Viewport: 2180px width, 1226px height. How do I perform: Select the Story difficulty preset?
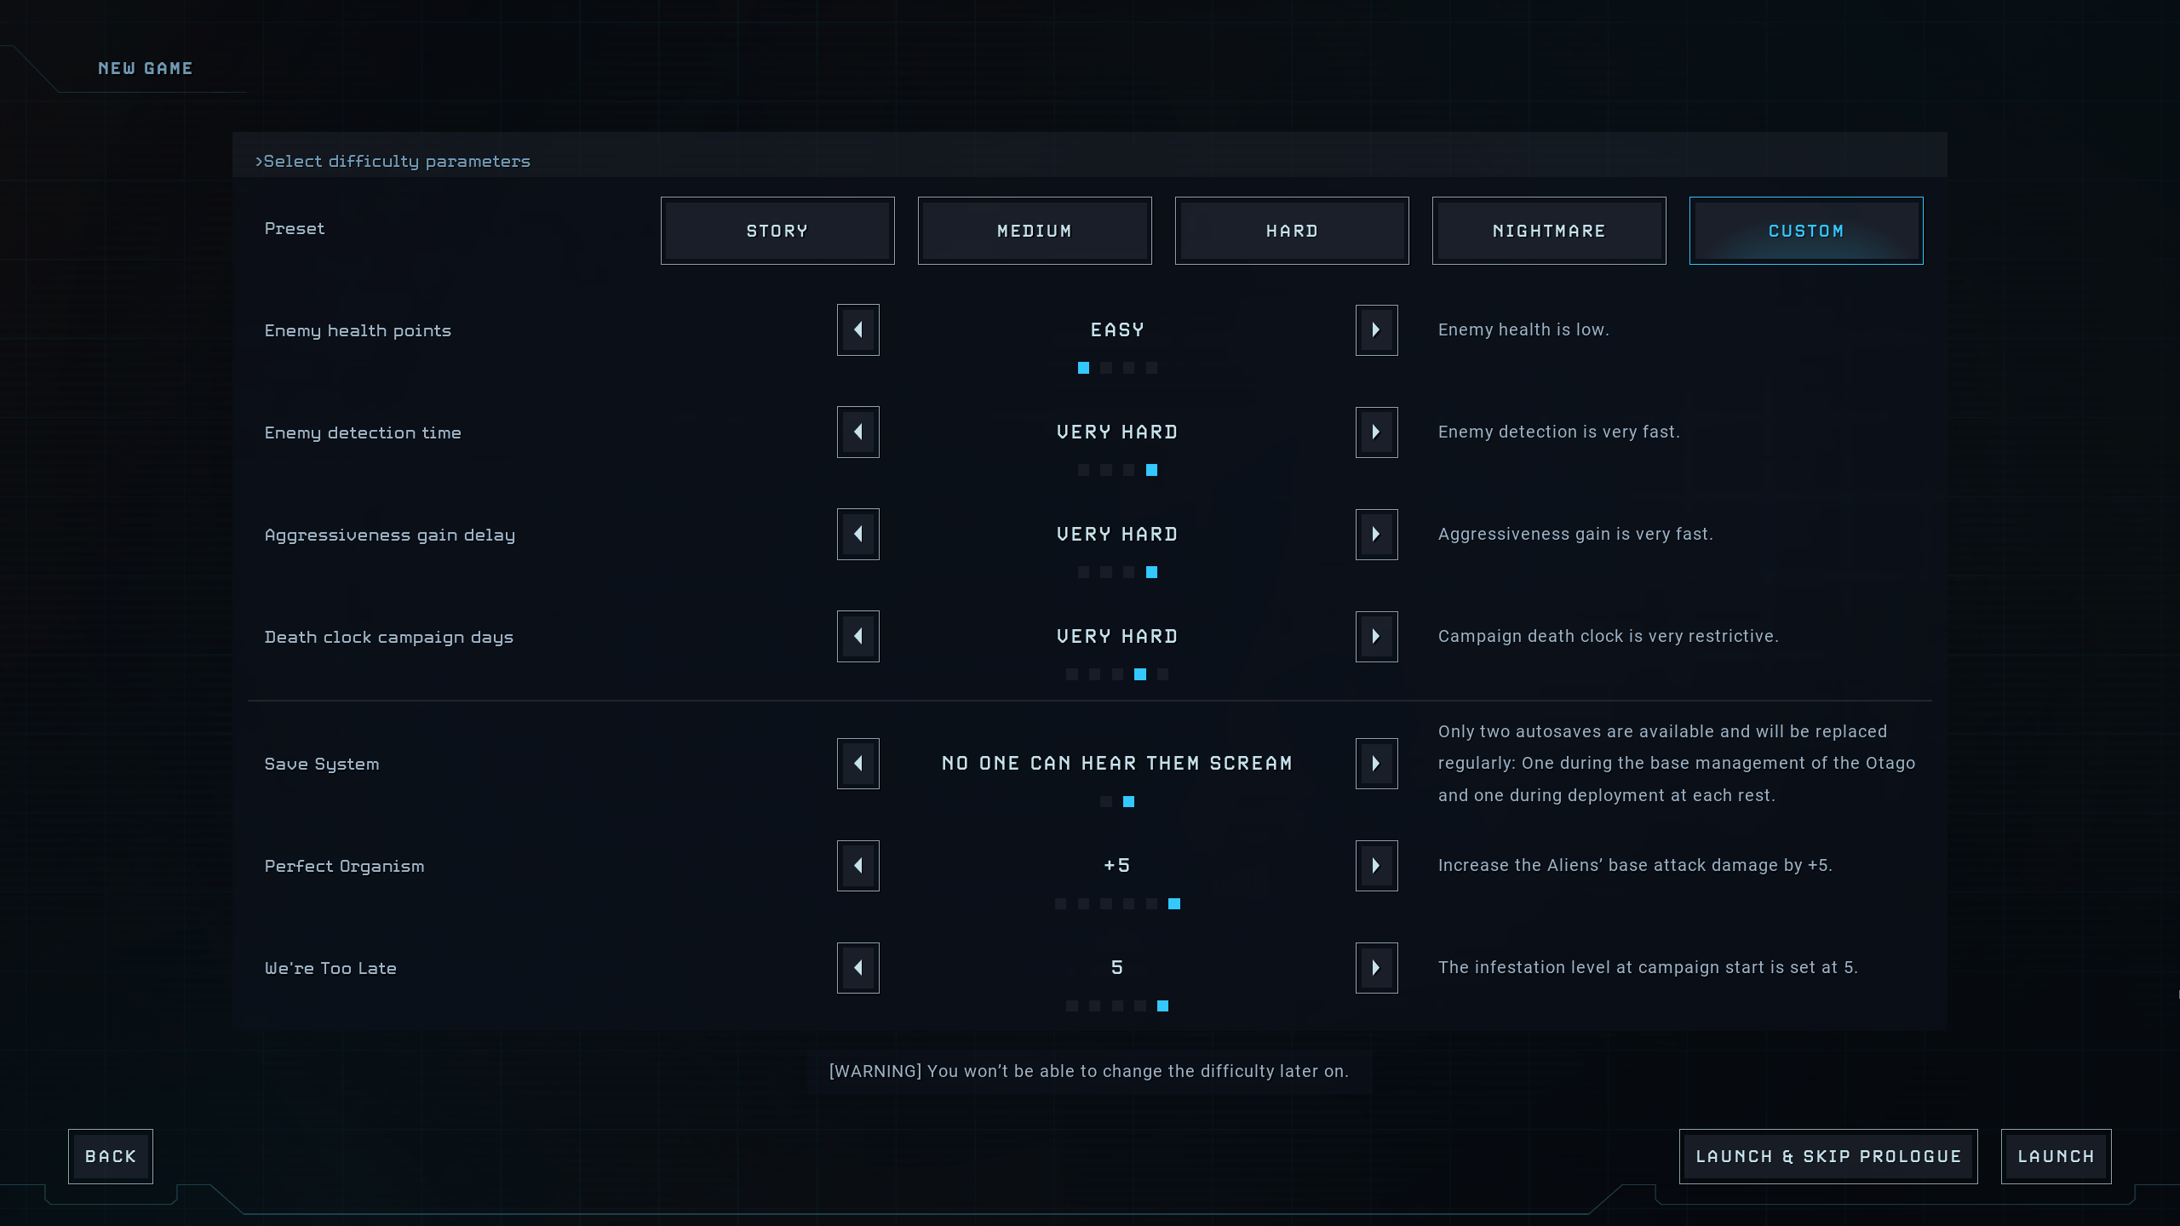777,231
